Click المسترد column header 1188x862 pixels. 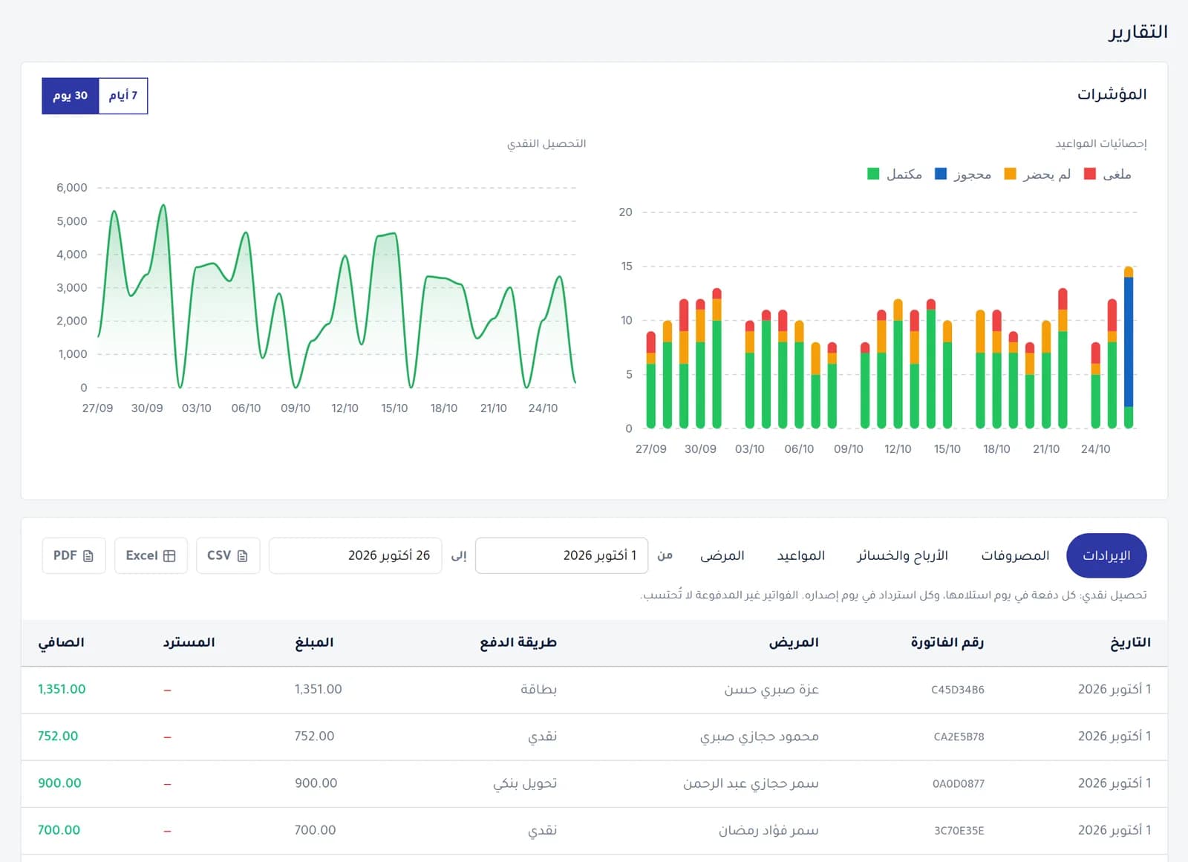pos(189,642)
